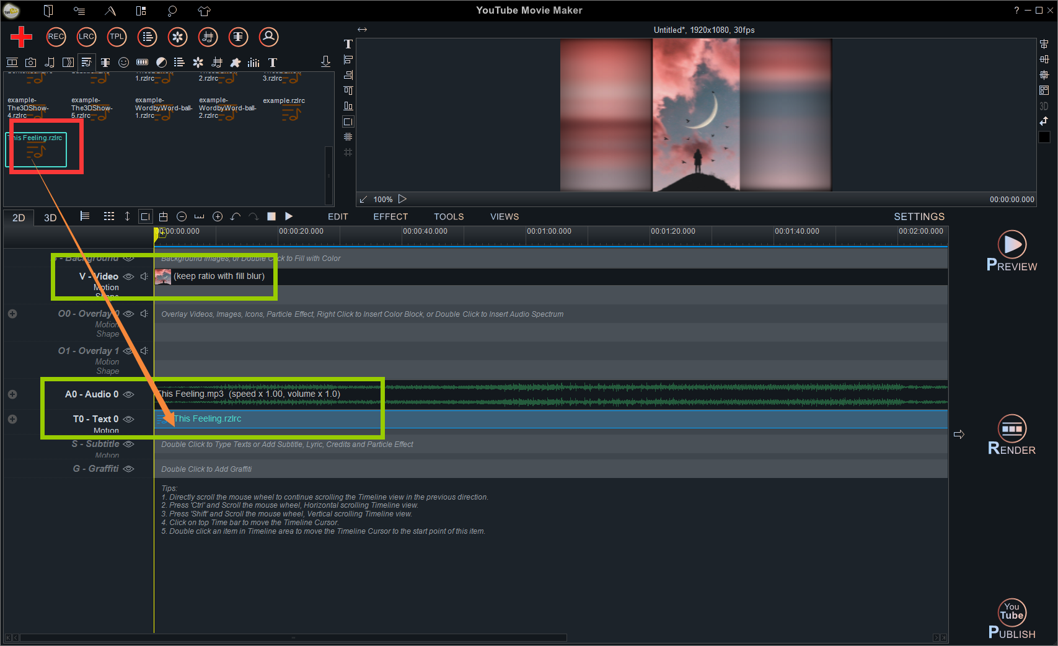Open the VIEWS menu
This screenshot has width=1058, height=646.
(x=505, y=217)
